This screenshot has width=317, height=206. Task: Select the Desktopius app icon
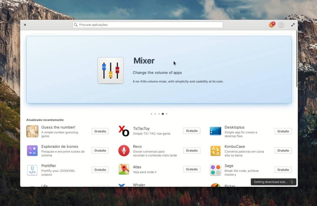pos(215,132)
